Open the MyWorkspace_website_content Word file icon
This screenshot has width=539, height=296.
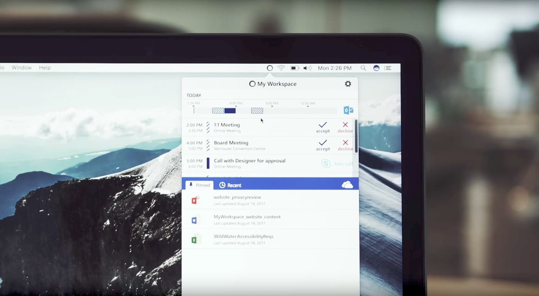point(196,220)
